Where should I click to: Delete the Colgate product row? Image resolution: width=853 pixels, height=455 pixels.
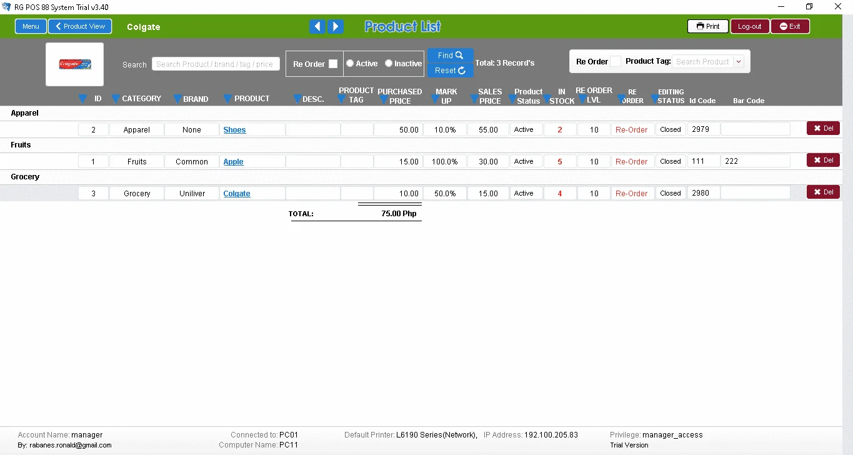tap(823, 192)
